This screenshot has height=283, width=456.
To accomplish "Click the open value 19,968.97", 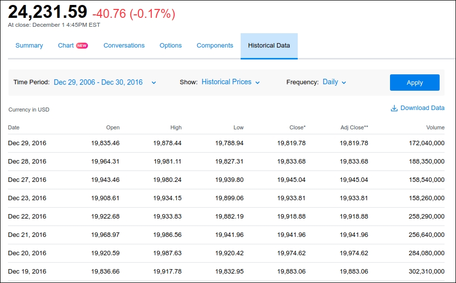I will (x=105, y=235).
